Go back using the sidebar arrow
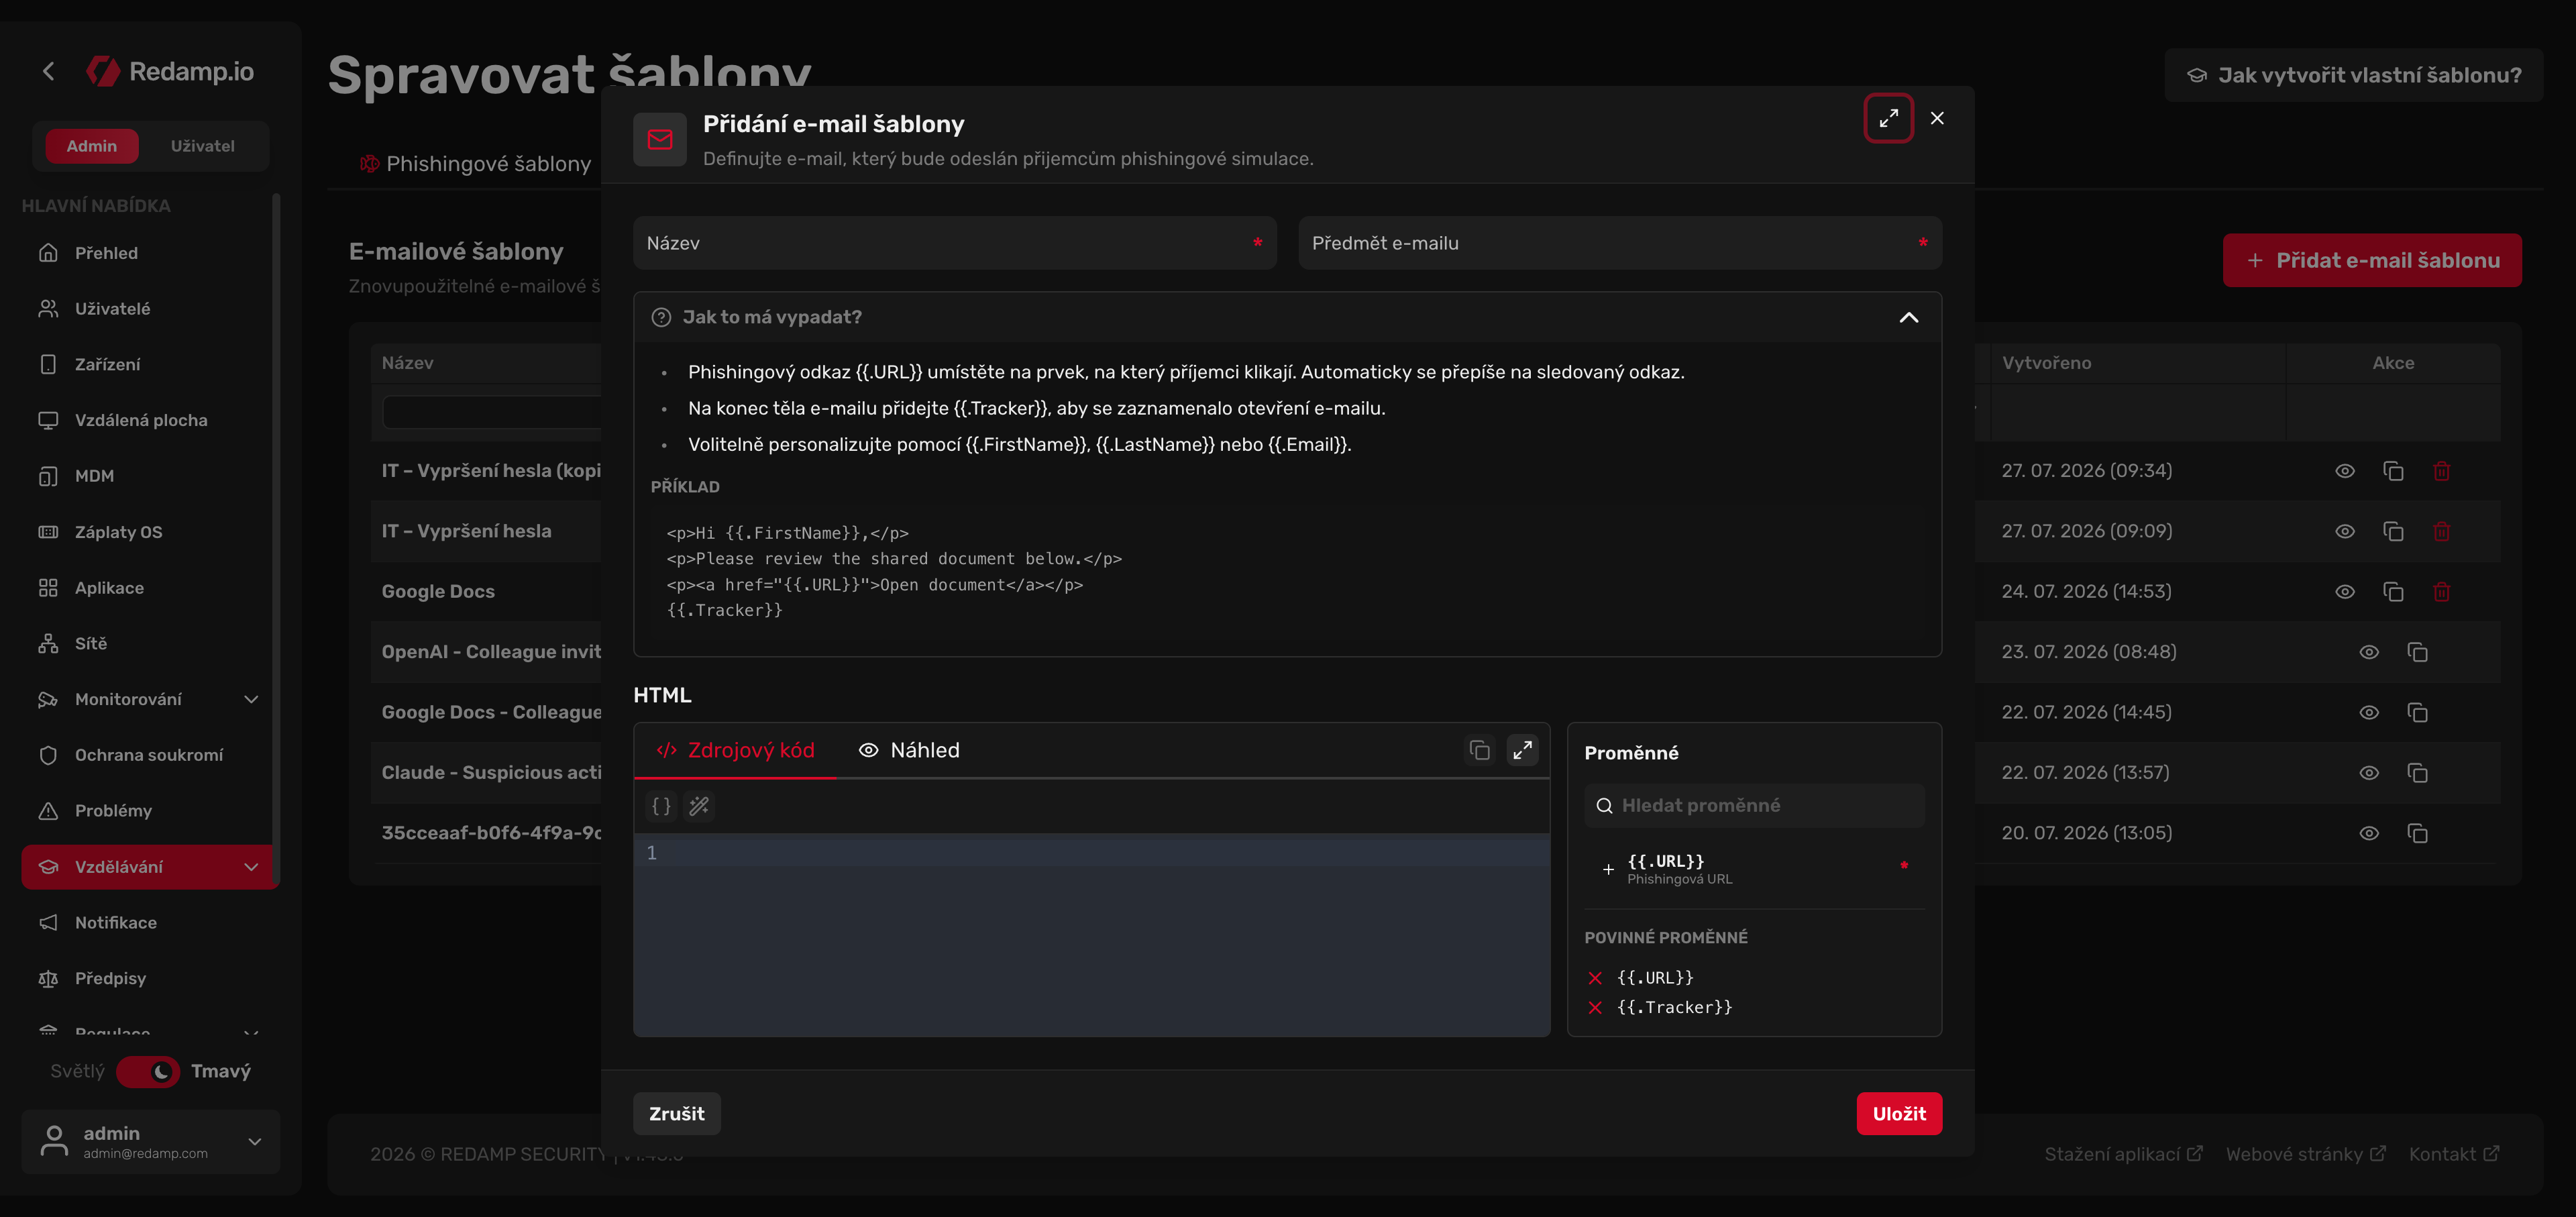 pos(48,71)
